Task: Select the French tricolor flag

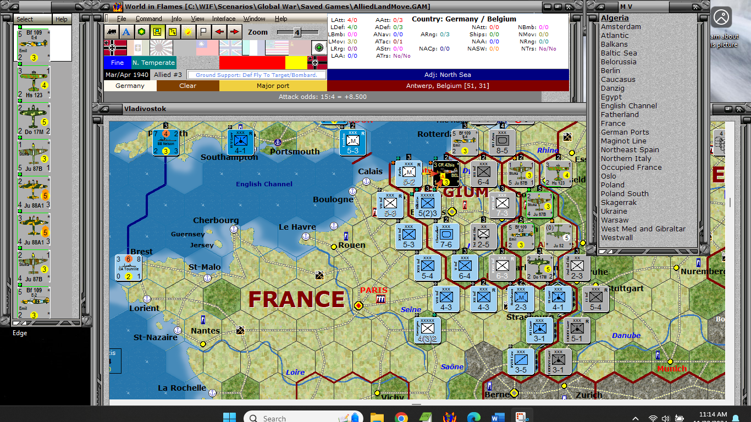Action: (253, 47)
